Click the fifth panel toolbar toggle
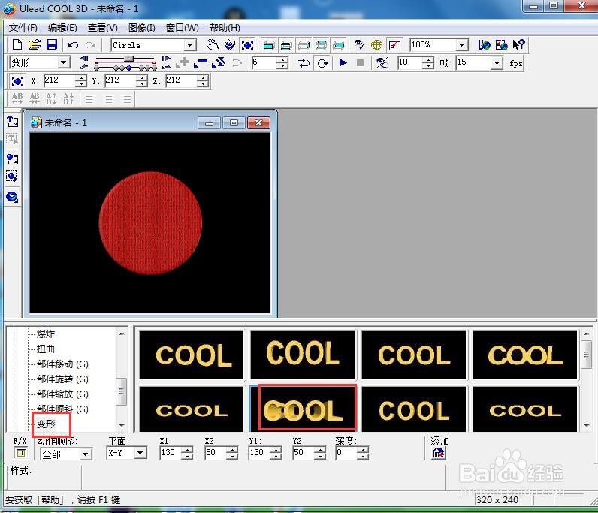Image resolution: width=598 pixels, height=513 pixels. pyautogui.click(x=339, y=45)
